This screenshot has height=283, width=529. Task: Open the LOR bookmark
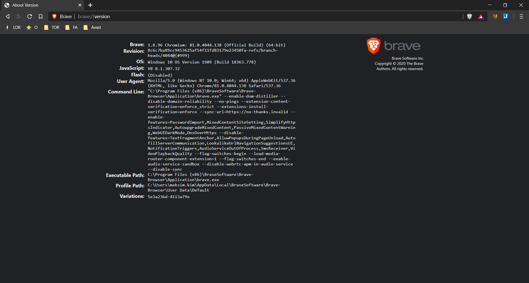coord(13,27)
